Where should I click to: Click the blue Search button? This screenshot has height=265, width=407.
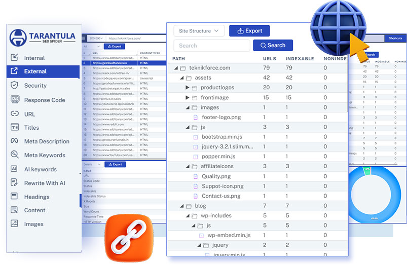[x=273, y=46]
